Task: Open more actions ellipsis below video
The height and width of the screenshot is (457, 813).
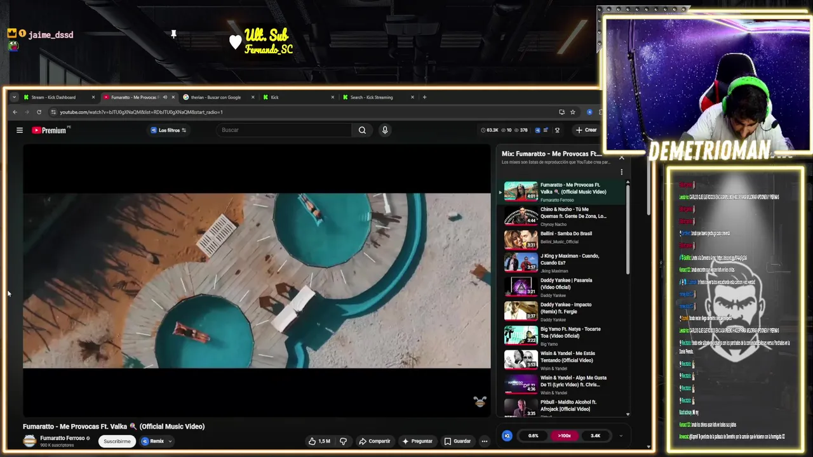Action: [484, 441]
